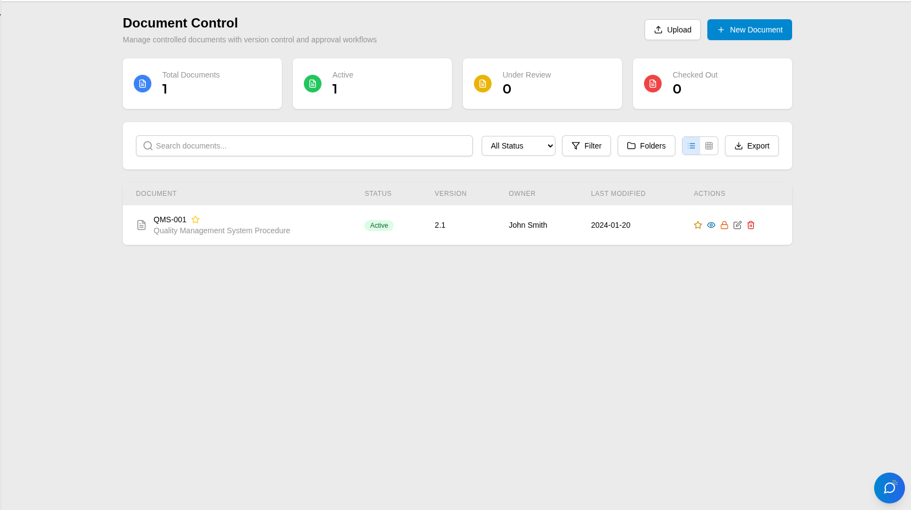Open the Export options
911x510 pixels.
click(x=751, y=146)
